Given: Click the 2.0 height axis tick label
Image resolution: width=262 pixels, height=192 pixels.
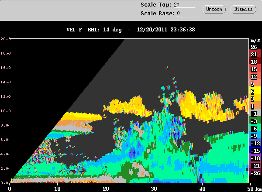Looking at the screenshot, I should click(4, 168).
